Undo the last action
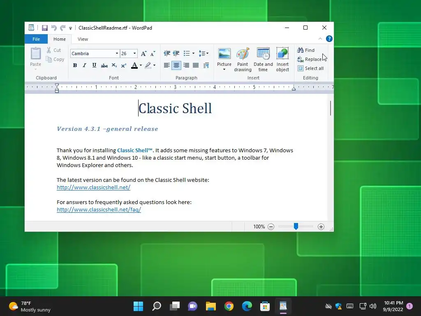This screenshot has width=421, height=316. [x=54, y=28]
